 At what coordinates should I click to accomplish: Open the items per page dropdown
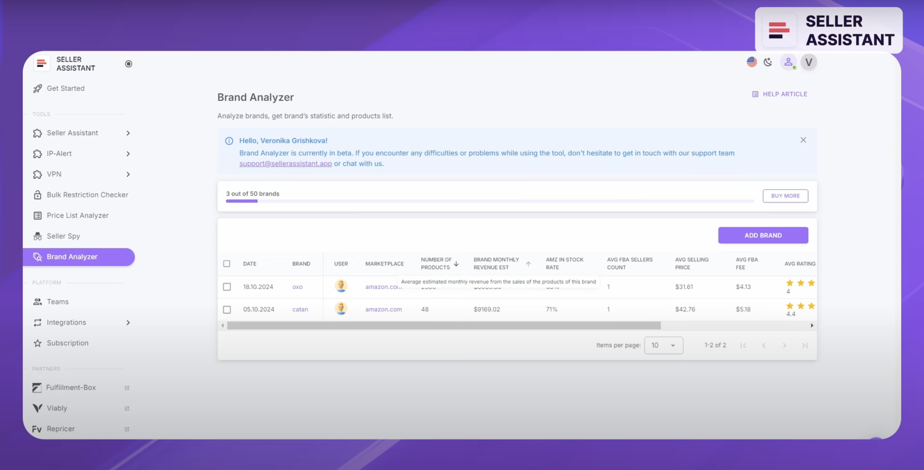click(663, 345)
